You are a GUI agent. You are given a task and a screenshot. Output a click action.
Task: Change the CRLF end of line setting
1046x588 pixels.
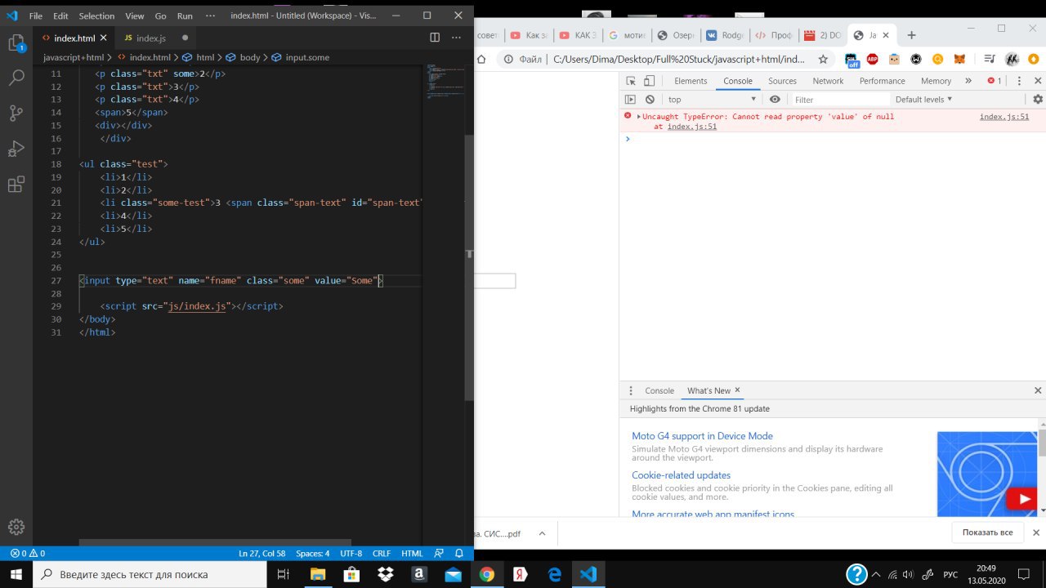(x=382, y=553)
